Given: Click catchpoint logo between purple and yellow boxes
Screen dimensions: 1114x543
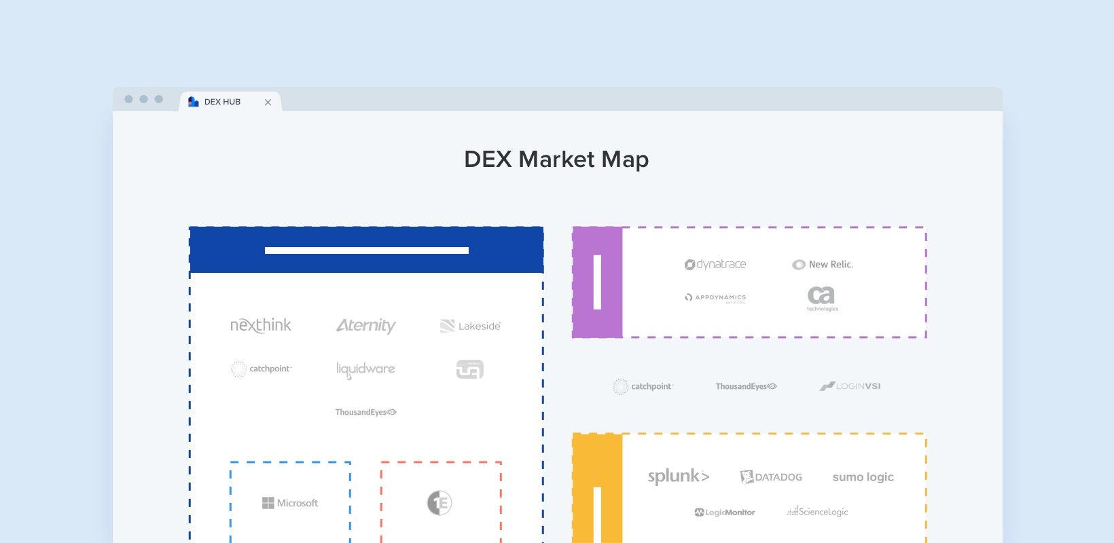Looking at the screenshot, I should [x=643, y=386].
